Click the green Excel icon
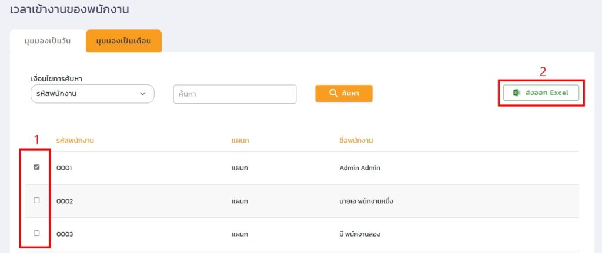The image size is (602, 253). click(x=516, y=93)
